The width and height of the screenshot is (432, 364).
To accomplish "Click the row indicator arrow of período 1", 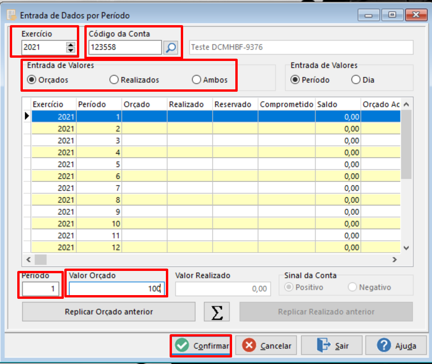I will (27, 116).
